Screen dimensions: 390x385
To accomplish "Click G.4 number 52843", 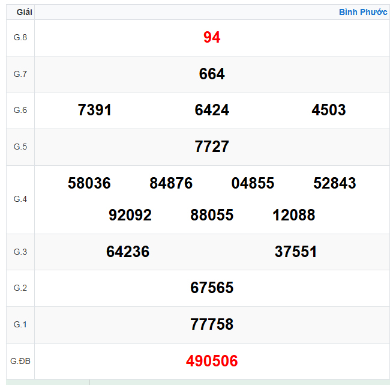I will point(335,183).
